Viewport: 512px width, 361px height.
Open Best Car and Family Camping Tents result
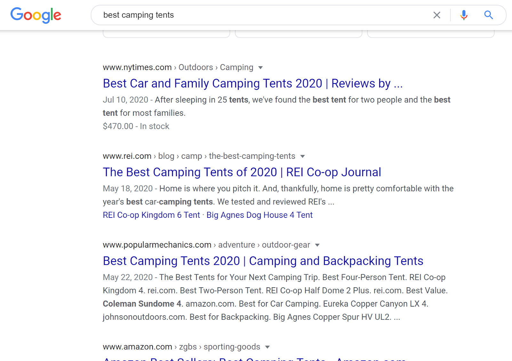252,84
